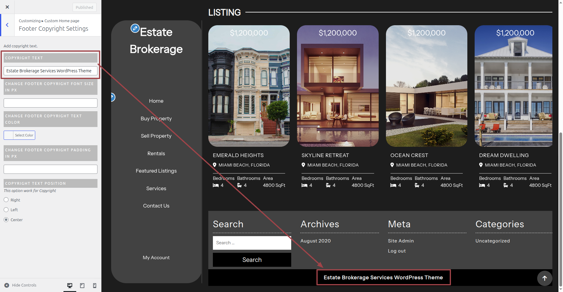Select the Left copyright position option
This screenshot has width=563, height=292.
(6, 210)
